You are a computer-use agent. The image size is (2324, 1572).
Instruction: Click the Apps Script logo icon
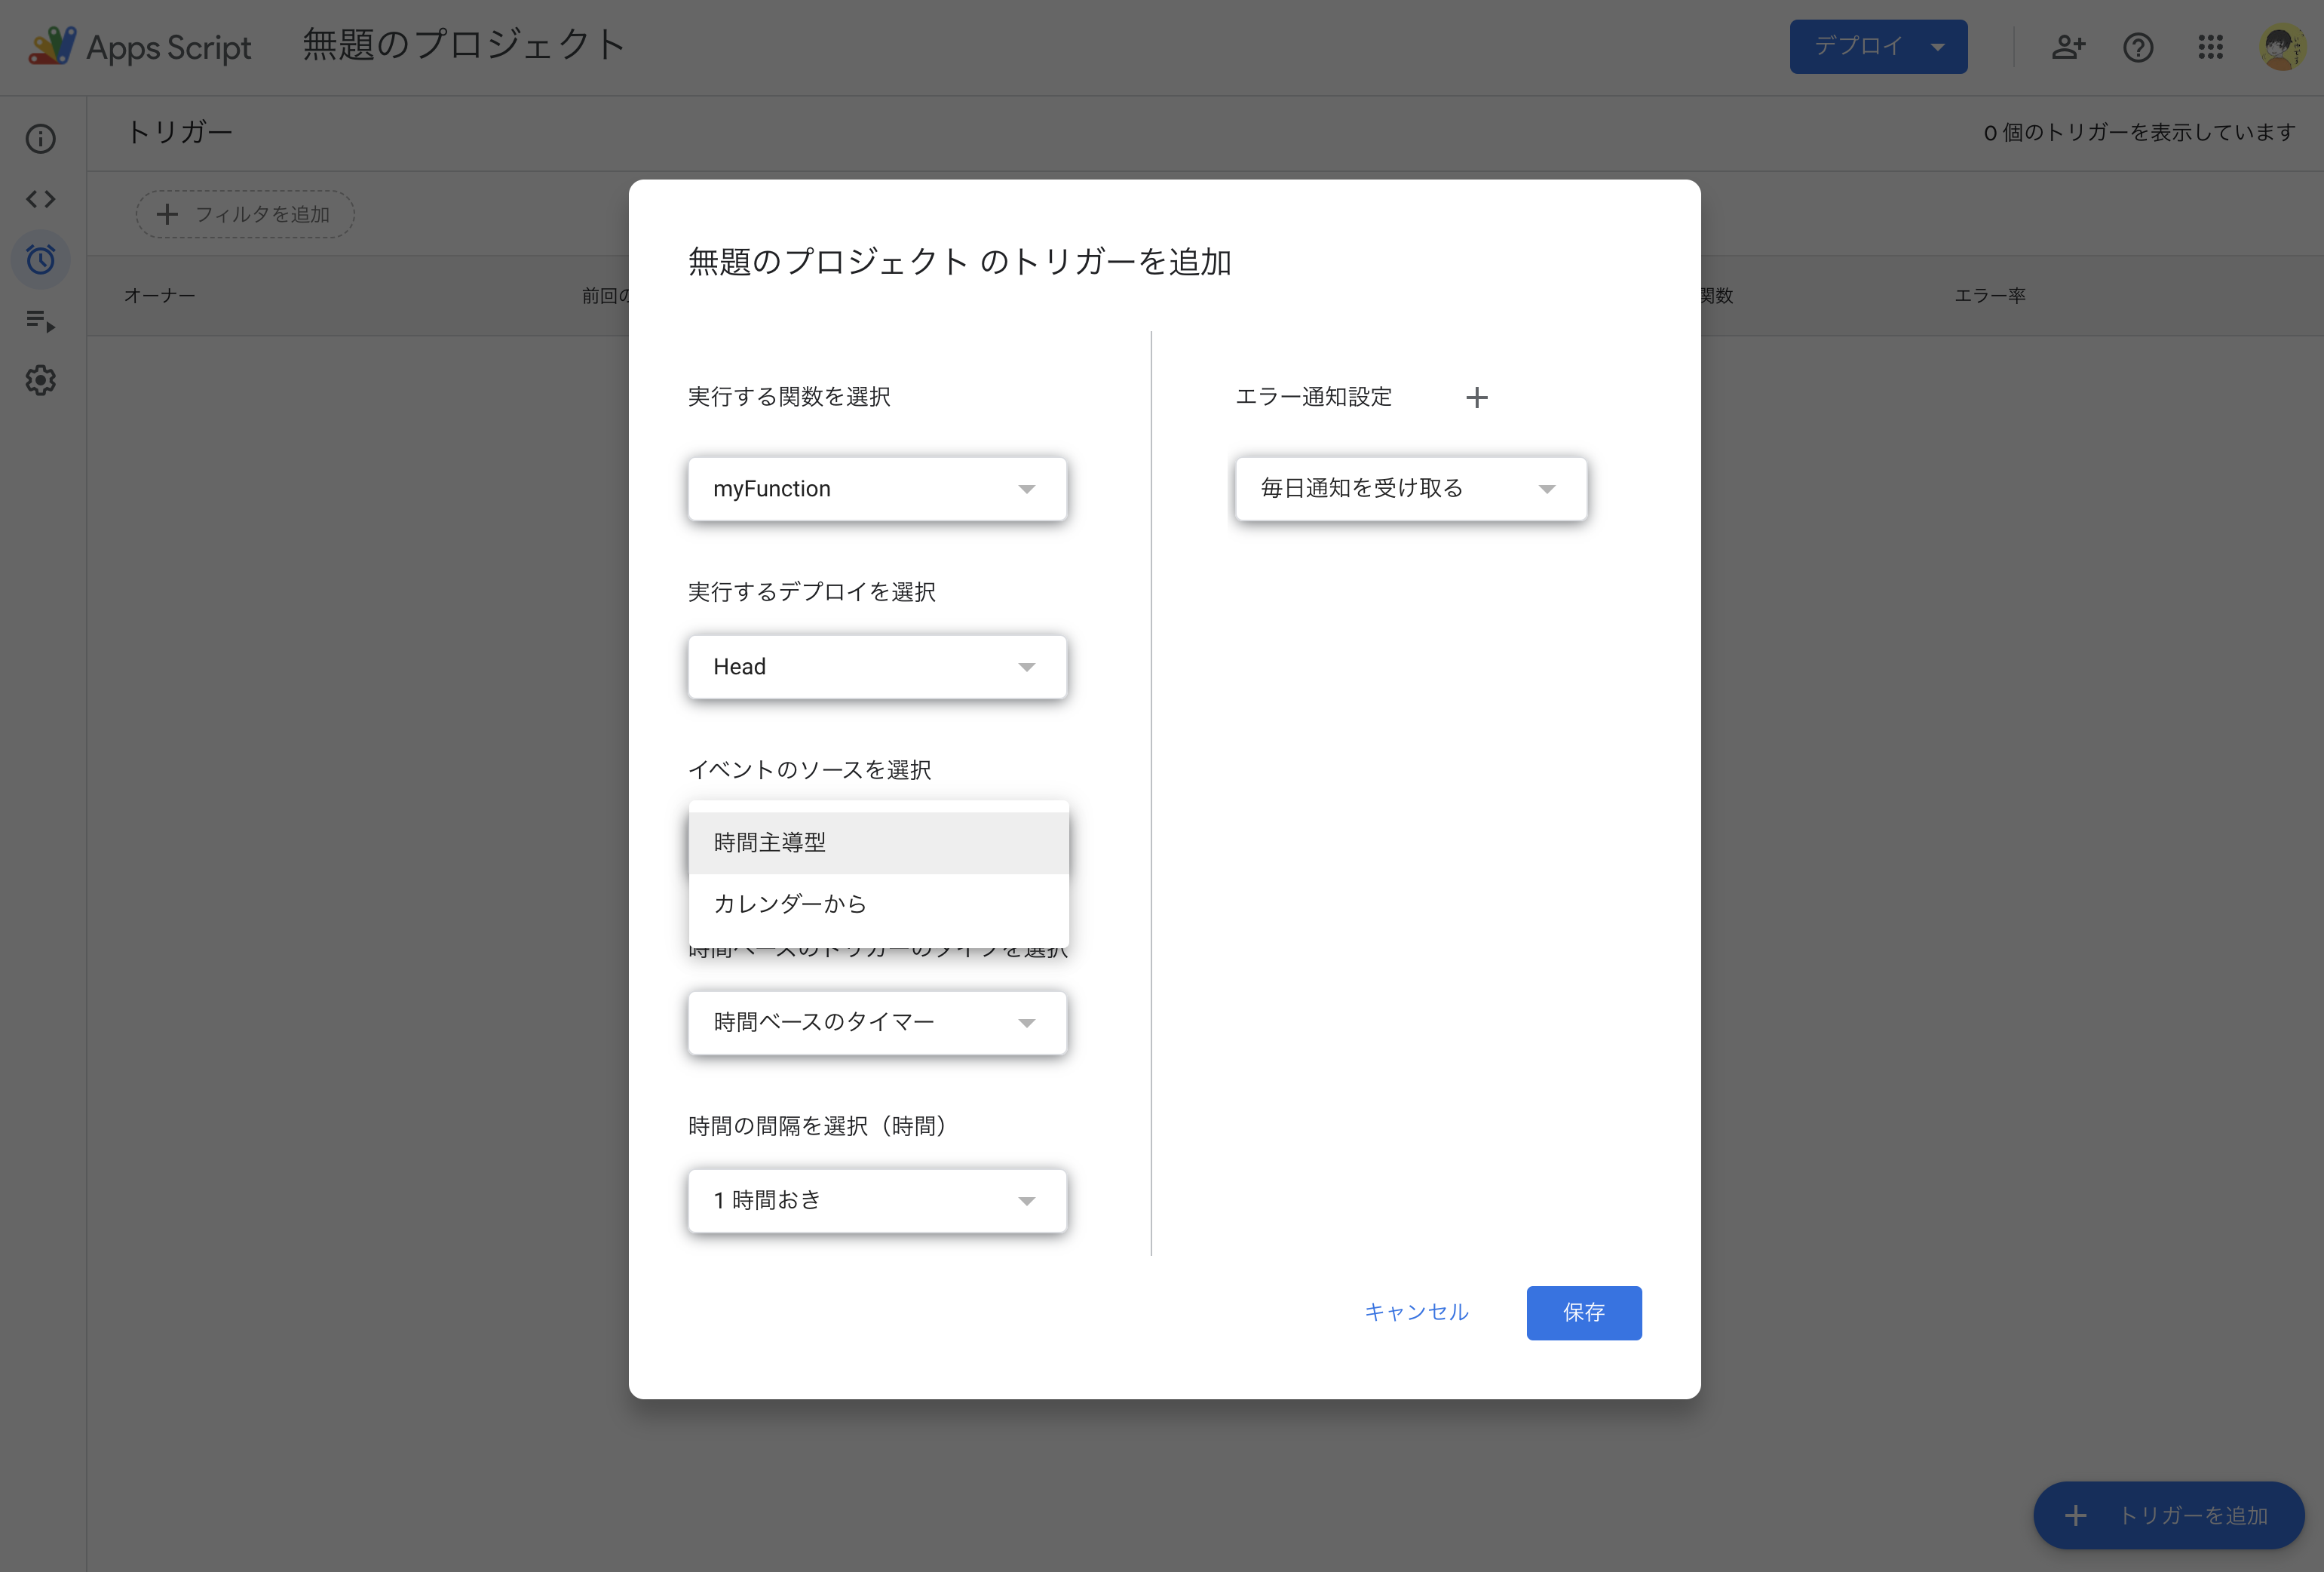(52, 46)
